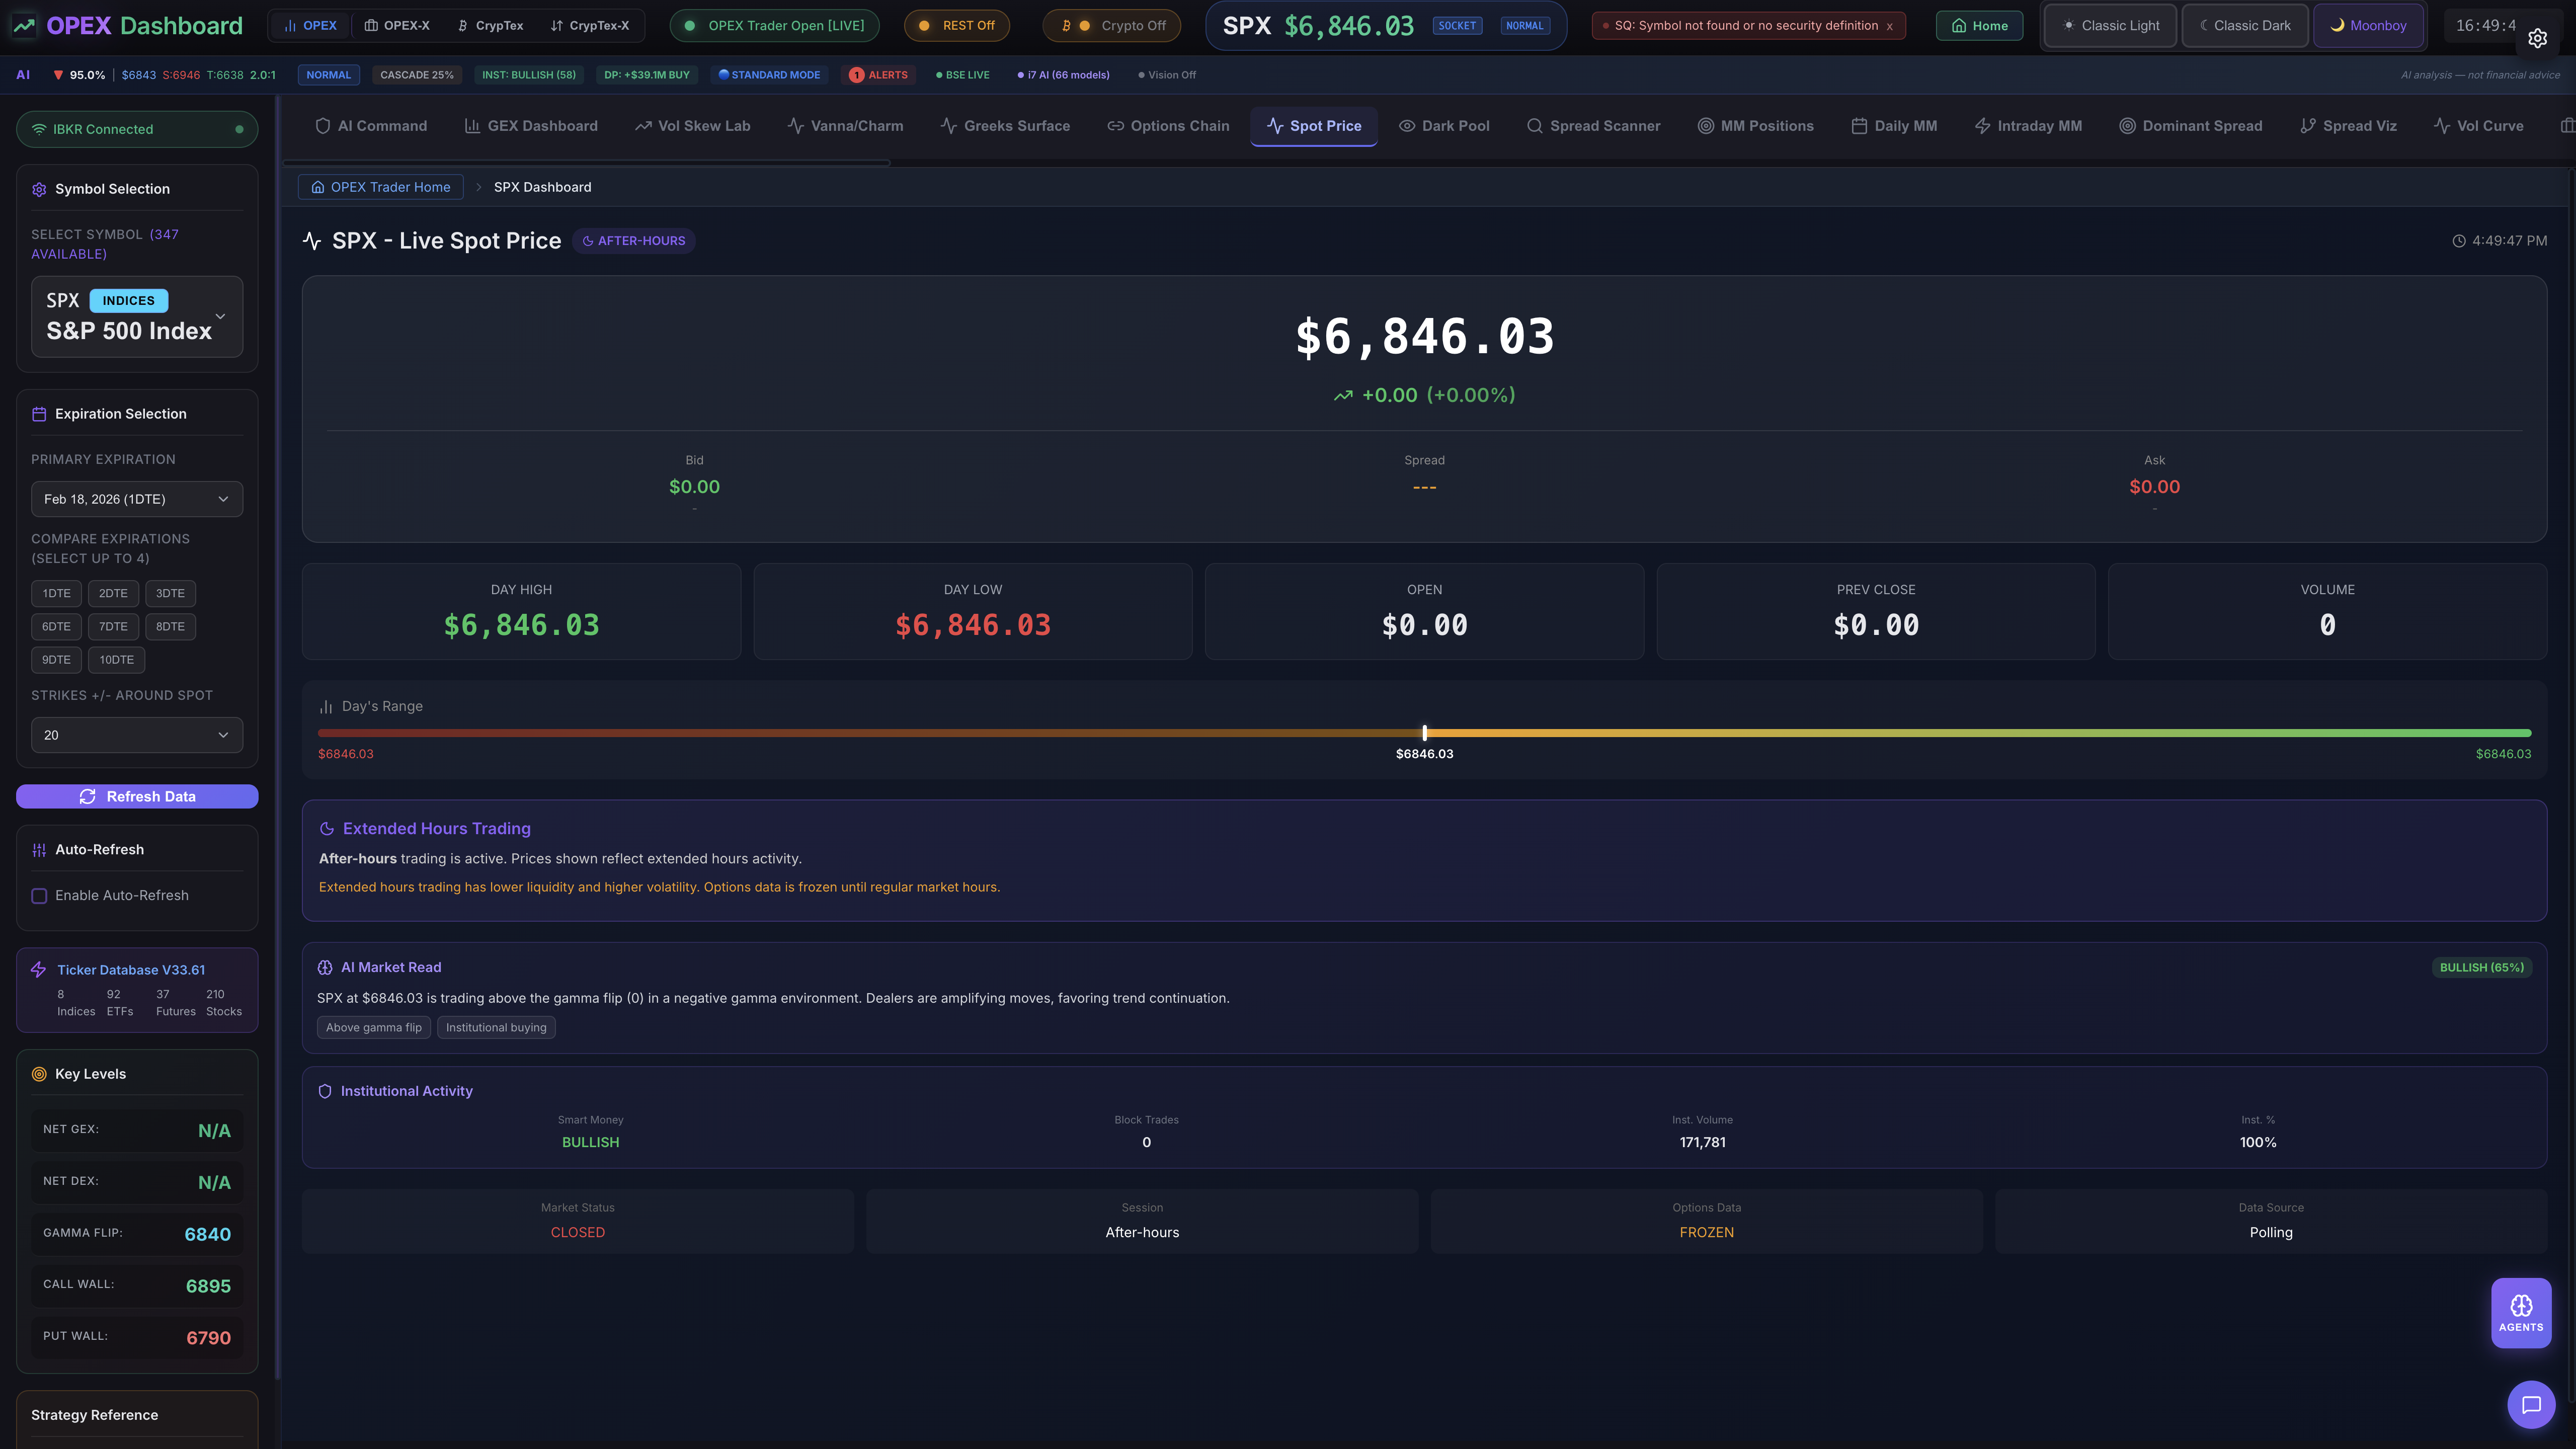Open the Primary Expiration dropdown

click(x=137, y=498)
